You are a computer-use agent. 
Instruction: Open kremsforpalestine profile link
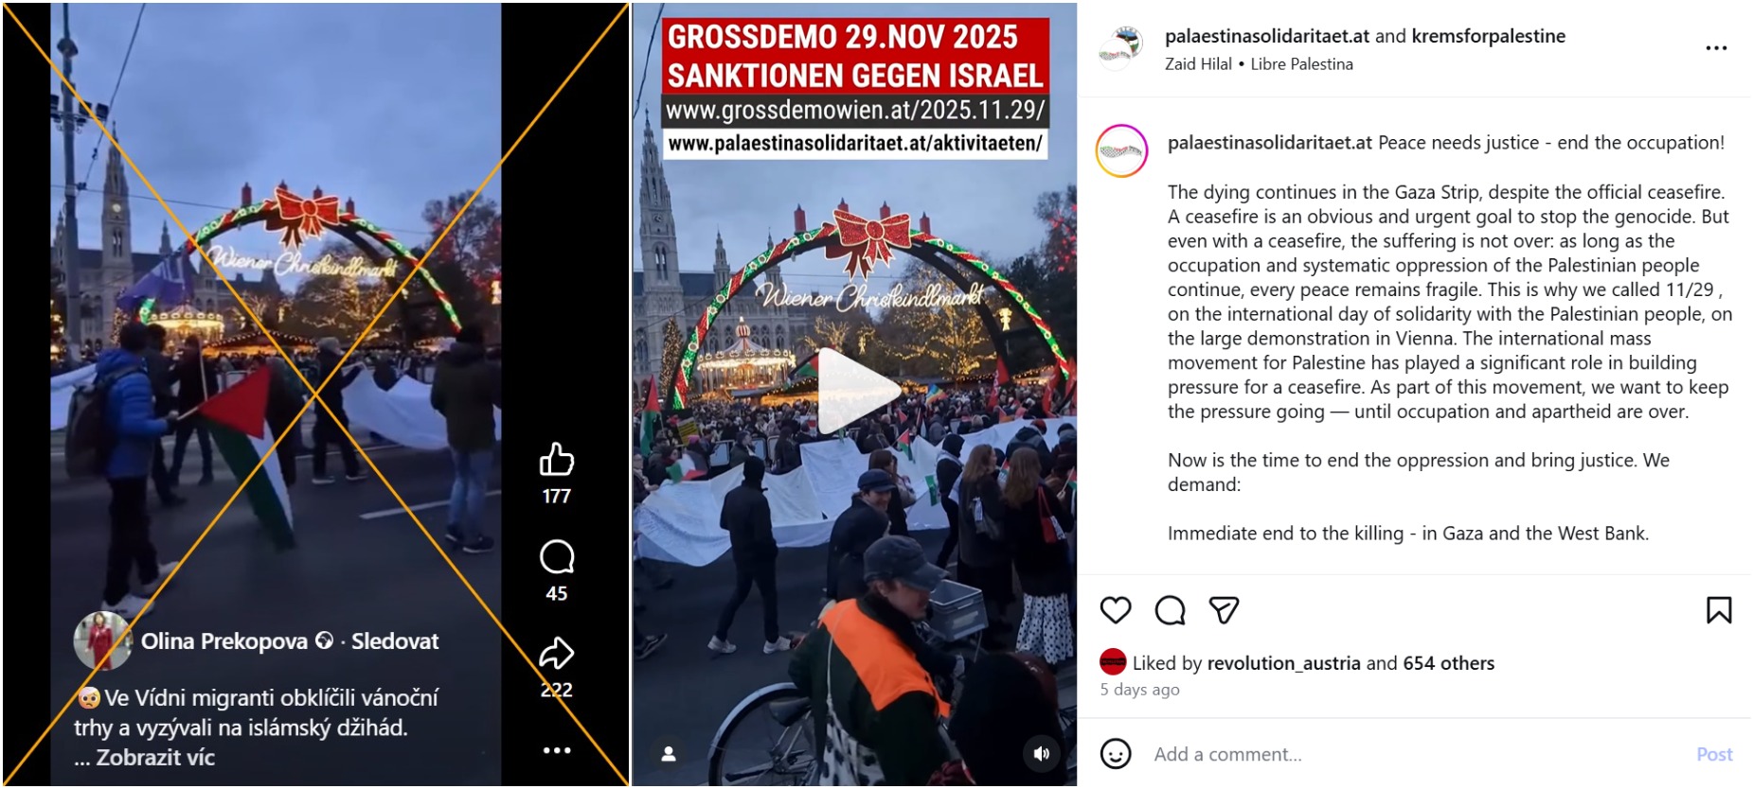coord(1488,36)
